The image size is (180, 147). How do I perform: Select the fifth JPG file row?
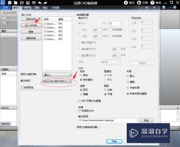(x=57, y=39)
